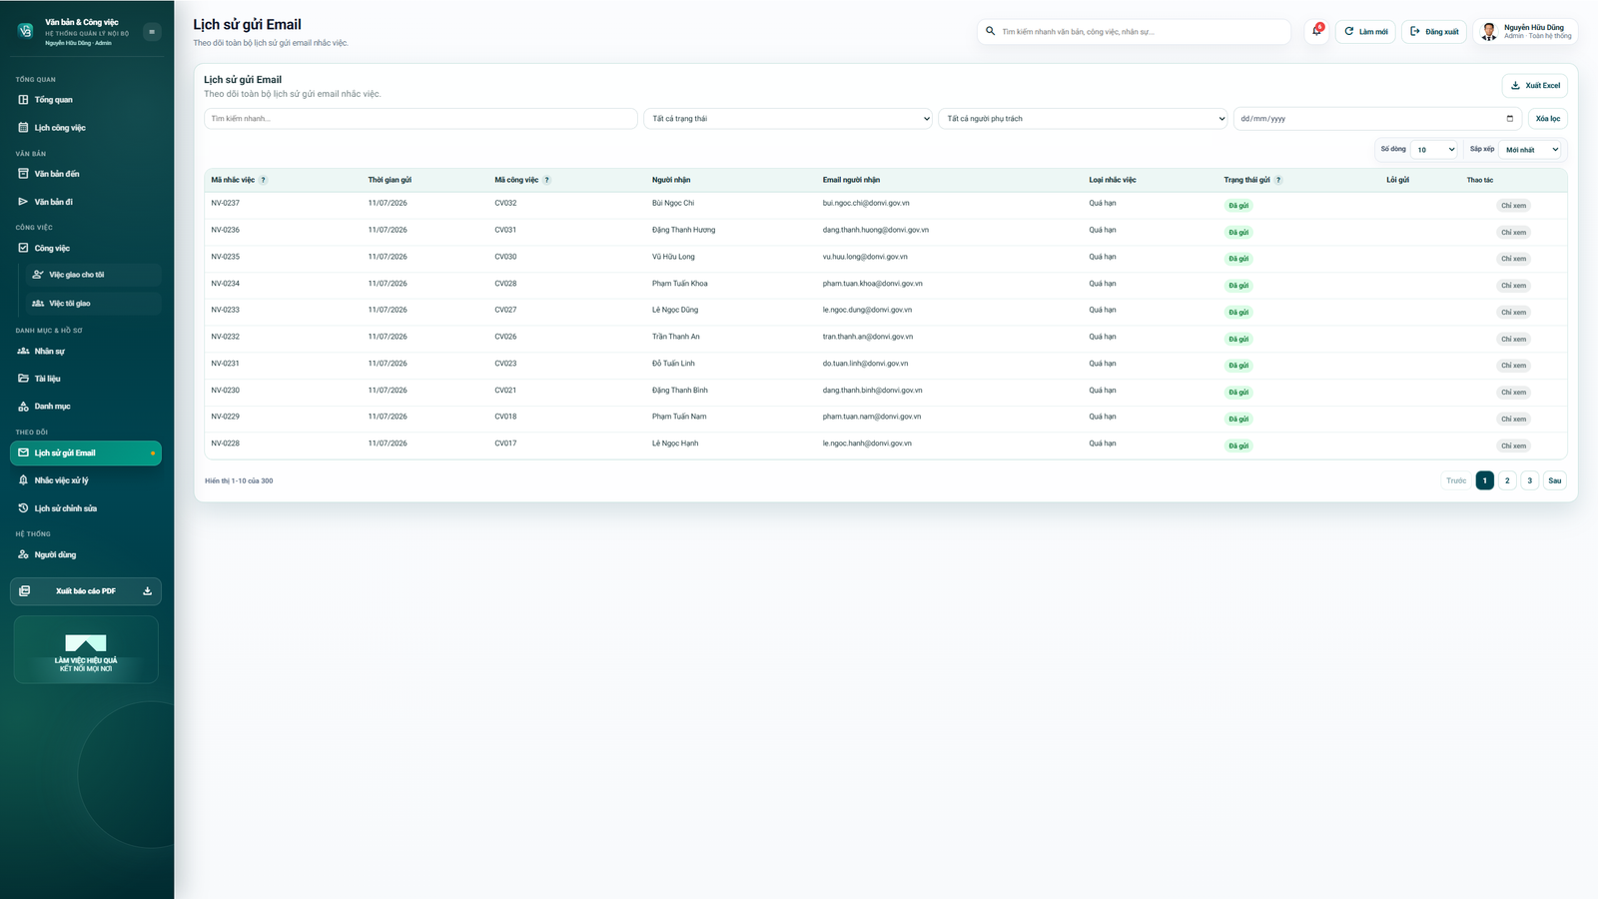This screenshot has height=899, width=1598.
Task: Click Chỉ xem for row NV-0237
Action: click(1513, 206)
